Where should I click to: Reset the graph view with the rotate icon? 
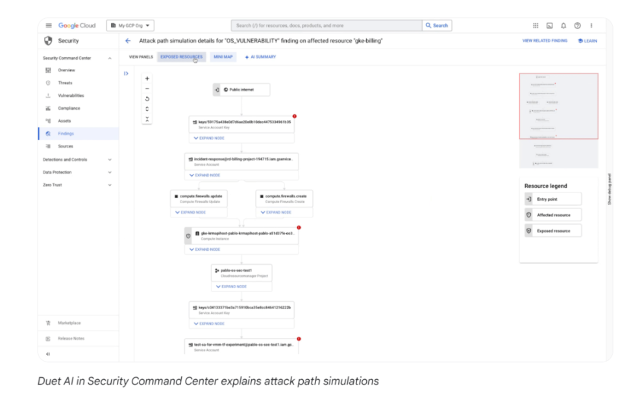pos(147,99)
